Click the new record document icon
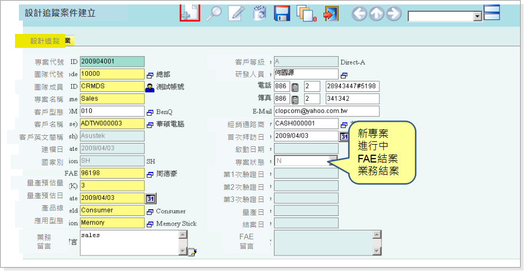 190,12
